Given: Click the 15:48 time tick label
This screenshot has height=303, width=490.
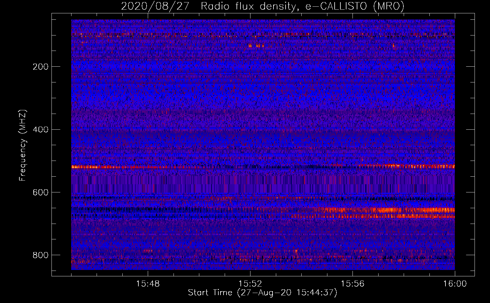Looking at the screenshot, I should [148, 284].
